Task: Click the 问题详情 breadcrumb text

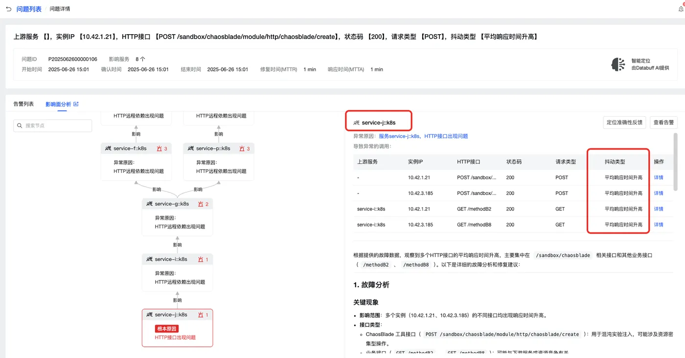Action: [61, 9]
